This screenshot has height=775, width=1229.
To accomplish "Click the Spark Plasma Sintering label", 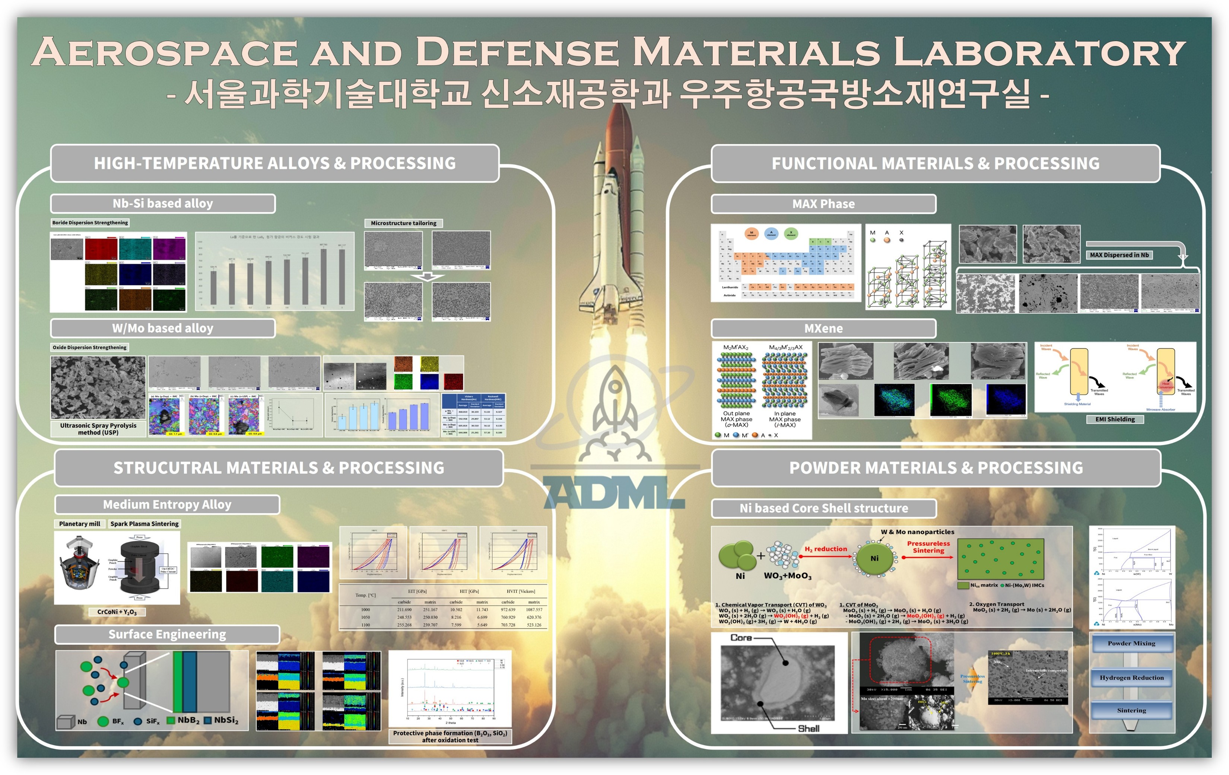I will pyautogui.click(x=145, y=524).
